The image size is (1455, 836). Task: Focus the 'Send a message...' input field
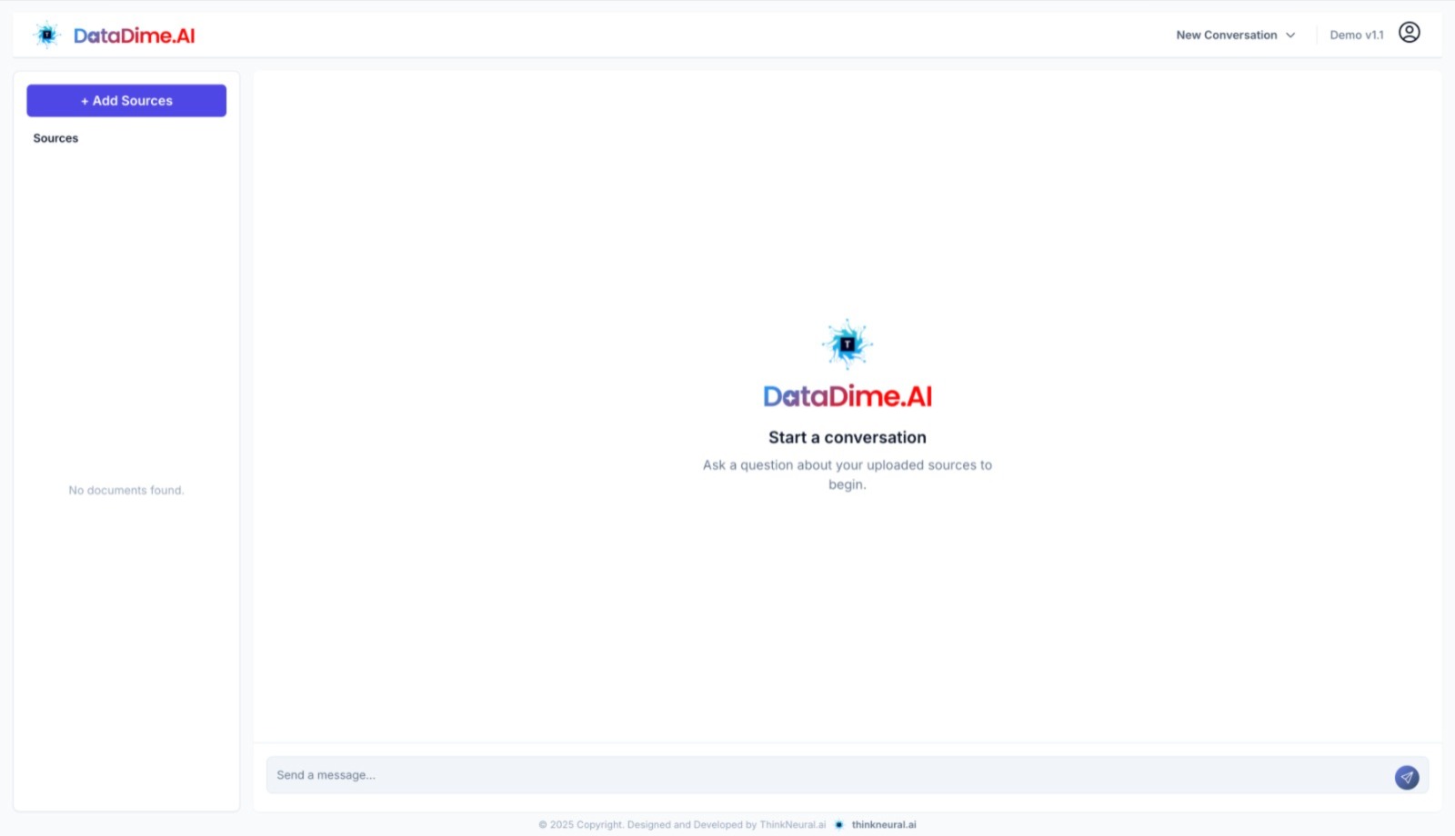pyautogui.click(x=818, y=775)
